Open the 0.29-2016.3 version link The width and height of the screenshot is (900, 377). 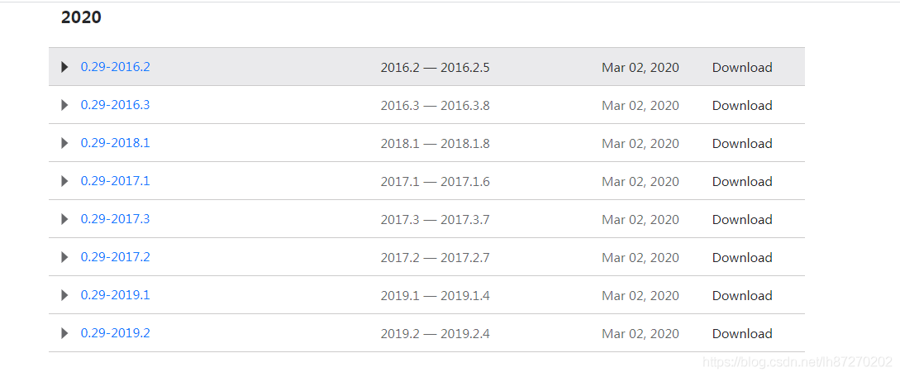tap(116, 105)
